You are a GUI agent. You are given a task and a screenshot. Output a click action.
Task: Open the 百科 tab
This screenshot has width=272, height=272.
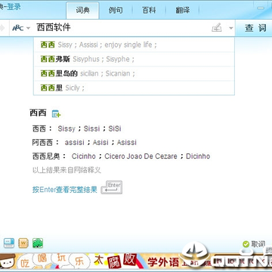coord(149,11)
